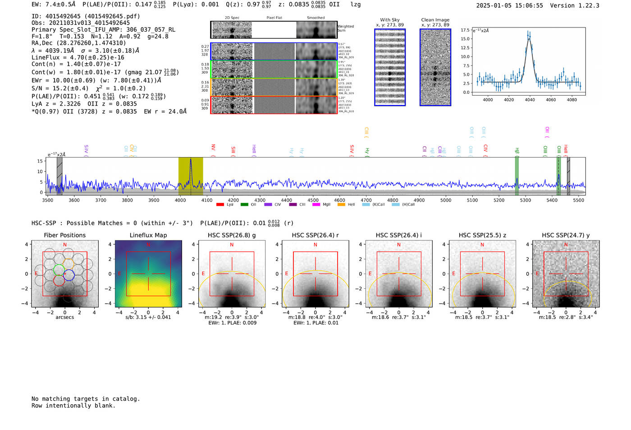
Task: Click the 'Row intentionally blank.' text
Action: pos(73,406)
